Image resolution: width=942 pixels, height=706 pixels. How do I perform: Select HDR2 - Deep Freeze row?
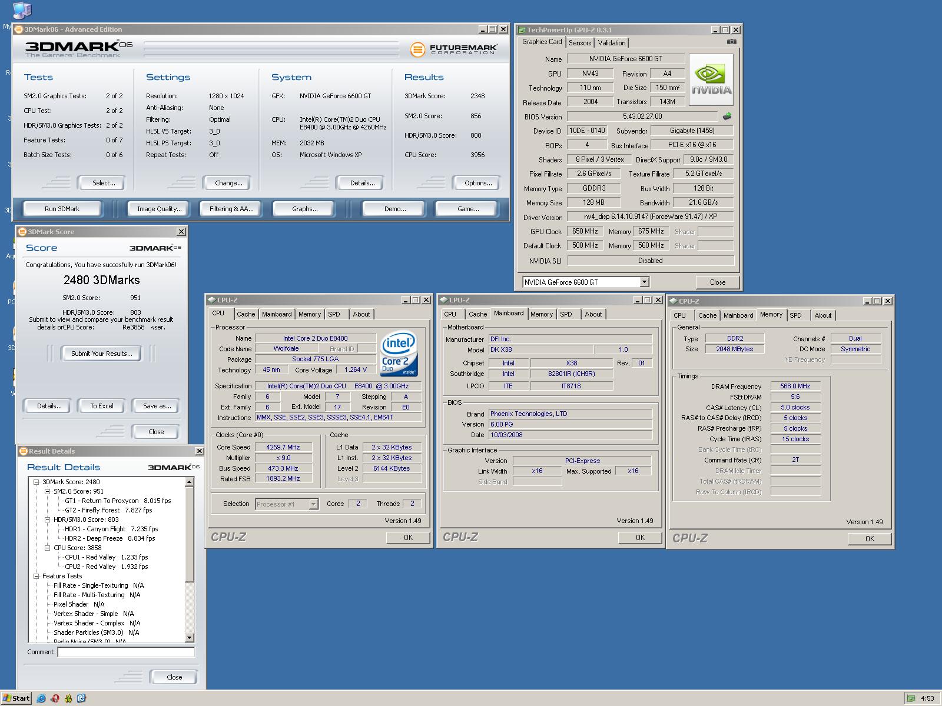[110, 538]
